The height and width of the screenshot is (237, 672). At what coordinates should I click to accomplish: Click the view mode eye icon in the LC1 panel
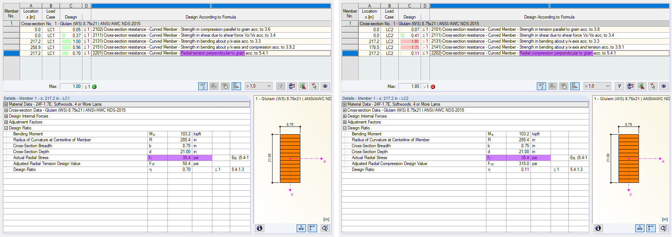pos(325,86)
